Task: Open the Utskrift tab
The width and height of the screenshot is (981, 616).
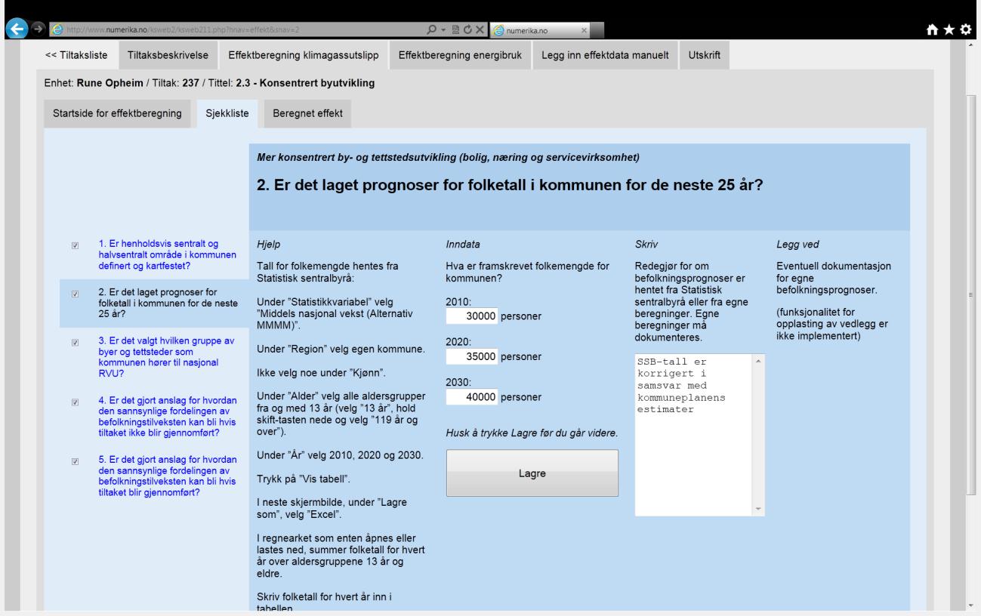Action: tap(704, 56)
